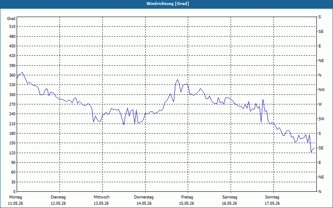The width and height of the screenshot is (333, 208).
Task: Click the 300 y-axis value
Action: coord(12,94)
